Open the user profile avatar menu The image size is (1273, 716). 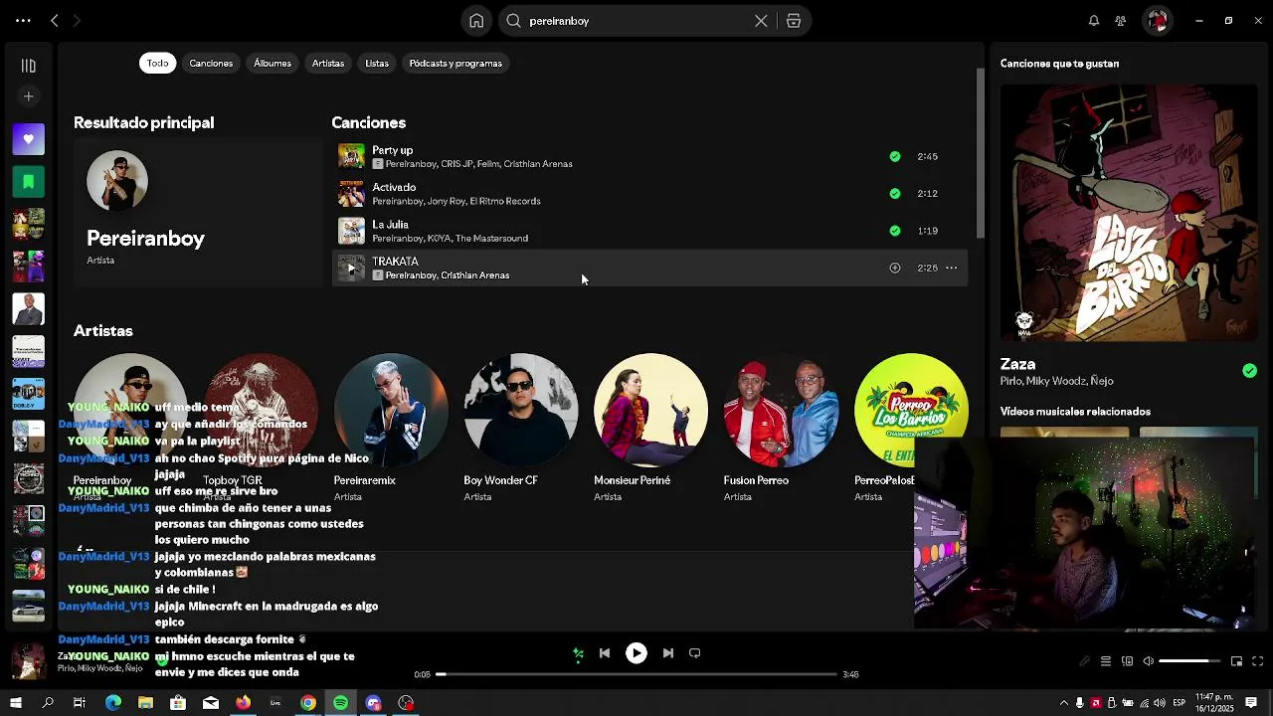pyautogui.click(x=1157, y=21)
